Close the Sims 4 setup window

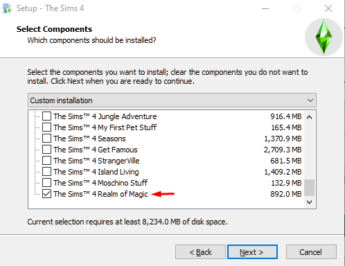(x=328, y=8)
